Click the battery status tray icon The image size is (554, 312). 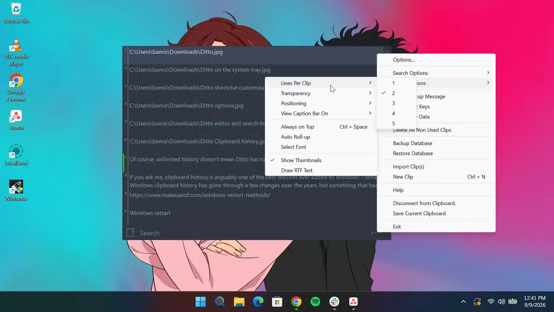[513, 302]
